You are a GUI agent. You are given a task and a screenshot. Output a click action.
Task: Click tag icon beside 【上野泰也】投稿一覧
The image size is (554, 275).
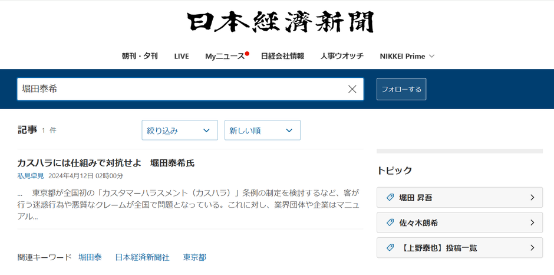[390, 248]
